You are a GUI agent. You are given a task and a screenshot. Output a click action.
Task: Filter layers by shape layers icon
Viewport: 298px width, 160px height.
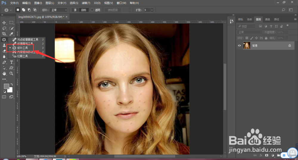[276, 26]
